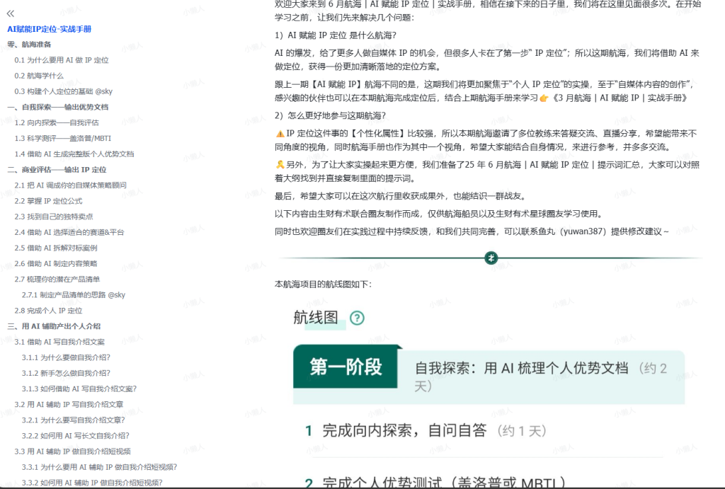Select 2.2 掌握 IP 定位公式

click(48, 201)
